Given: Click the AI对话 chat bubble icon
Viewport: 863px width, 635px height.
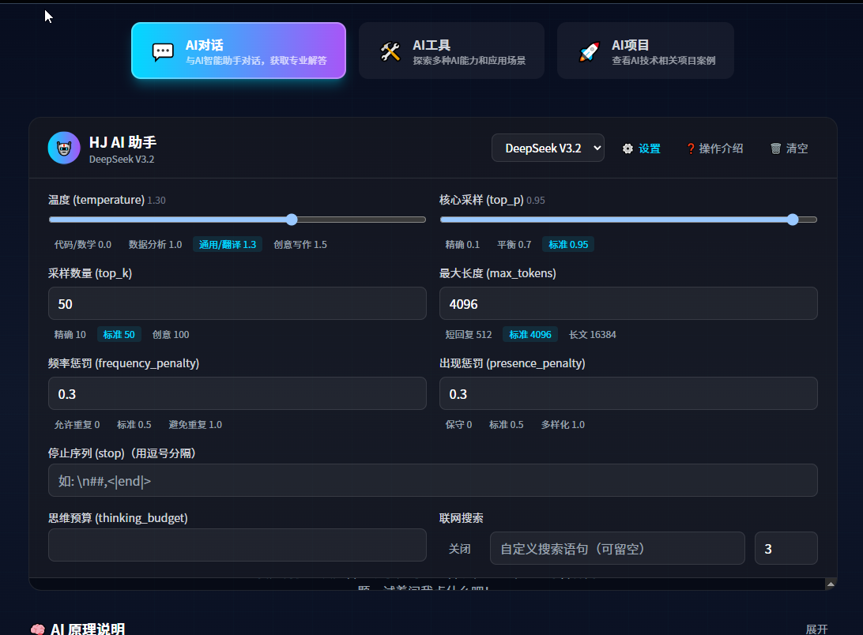Looking at the screenshot, I should point(163,51).
